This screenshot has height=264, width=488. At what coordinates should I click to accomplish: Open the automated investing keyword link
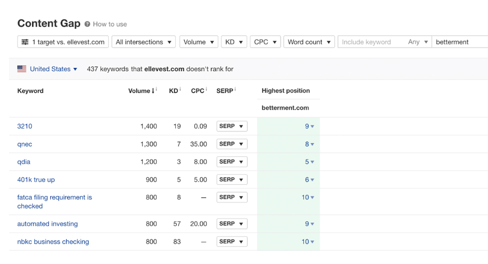pyautogui.click(x=47, y=224)
